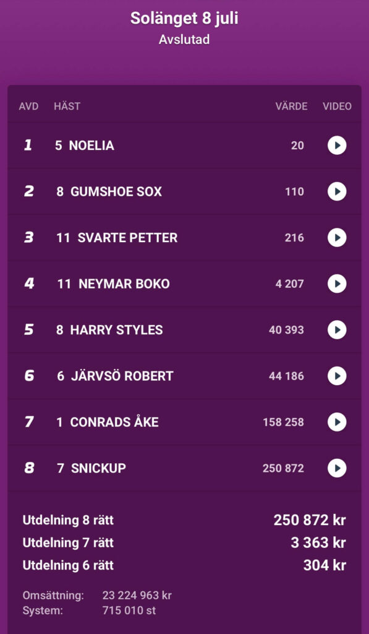Screen dimensions: 369x634
Task: Play the video for race 1 NOELIA
Action: (x=337, y=145)
